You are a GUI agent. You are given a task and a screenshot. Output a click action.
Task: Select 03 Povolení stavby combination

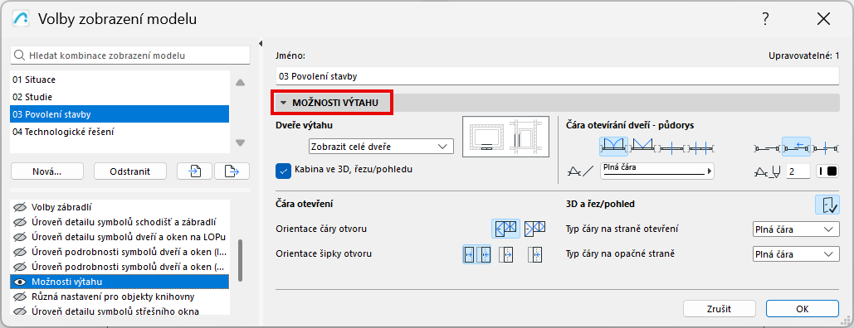pos(120,114)
